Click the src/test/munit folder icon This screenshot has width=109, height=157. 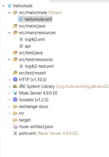pos(15,73)
